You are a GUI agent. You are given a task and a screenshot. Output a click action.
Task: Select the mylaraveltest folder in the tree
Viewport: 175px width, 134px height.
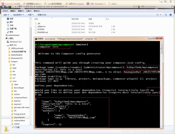coord(19,120)
